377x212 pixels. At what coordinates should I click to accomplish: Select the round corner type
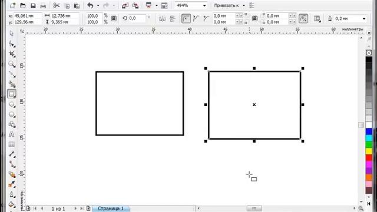click(x=186, y=18)
